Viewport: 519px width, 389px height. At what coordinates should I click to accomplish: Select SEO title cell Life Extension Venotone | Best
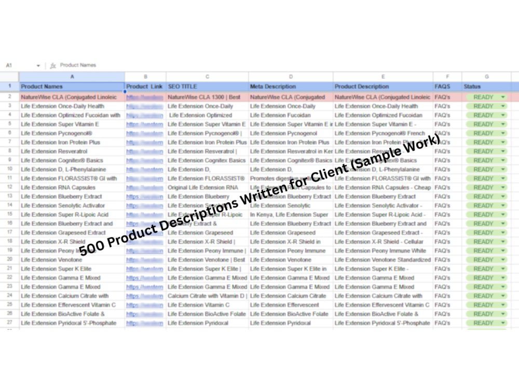click(x=207, y=260)
